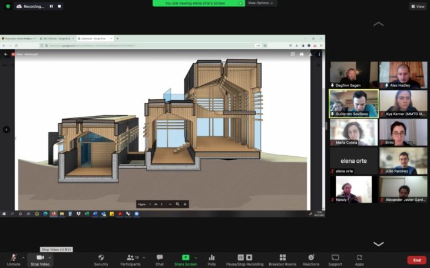This screenshot has width=430, height=268.
Task: Open the Security shield options
Action: pyautogui.click(x=101, y=259)
